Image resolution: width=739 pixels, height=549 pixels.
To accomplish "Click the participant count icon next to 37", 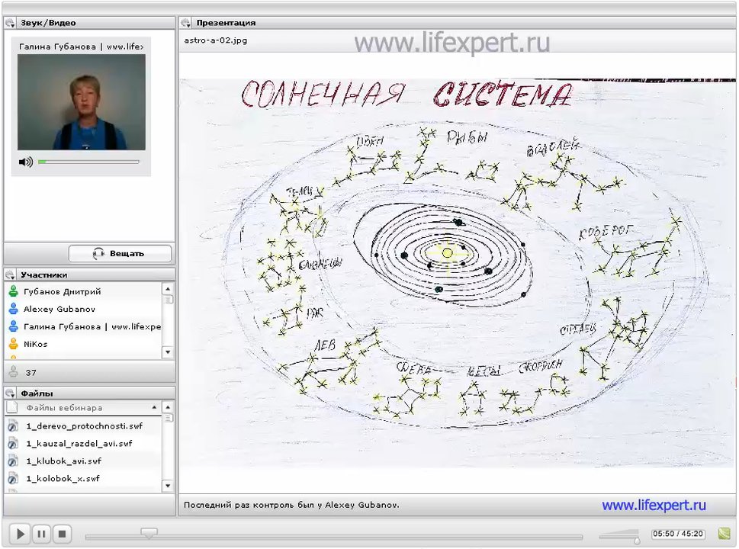I will click(14, 372).
